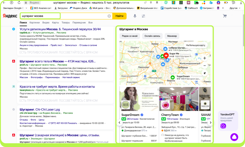Click the Яндекс logo
This screenshot has height=147, width=245.
point(10,16)
